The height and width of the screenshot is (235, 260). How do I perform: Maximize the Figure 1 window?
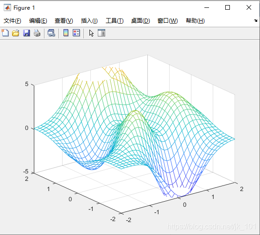[x=228, y=7]
